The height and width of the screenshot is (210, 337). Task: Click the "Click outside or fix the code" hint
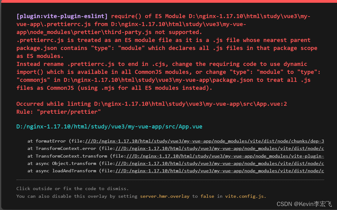73,189
